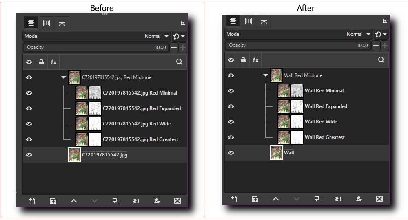The width and height of the screenshot is (408, 220).
Task: Open Mode Normal dropdown in Before panel
Action: tap(97, 36)
